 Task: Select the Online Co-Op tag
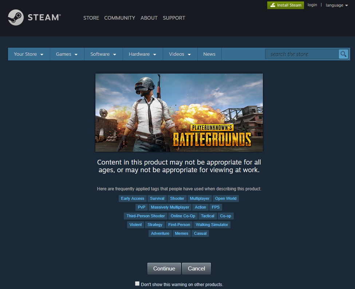pyautogui.click(x=183, y=216)
